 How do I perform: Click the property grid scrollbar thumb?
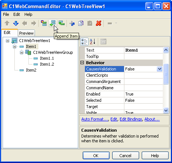(x=166, y=74)
